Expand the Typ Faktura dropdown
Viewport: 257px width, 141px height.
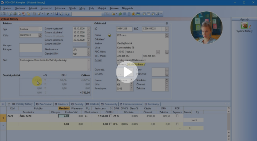[40, 29]
